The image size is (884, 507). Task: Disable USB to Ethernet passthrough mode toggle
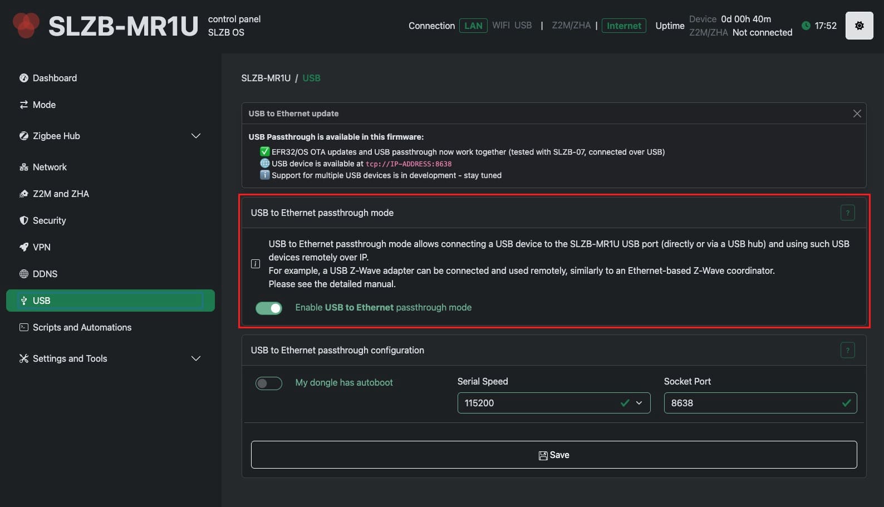coord(269,308)
